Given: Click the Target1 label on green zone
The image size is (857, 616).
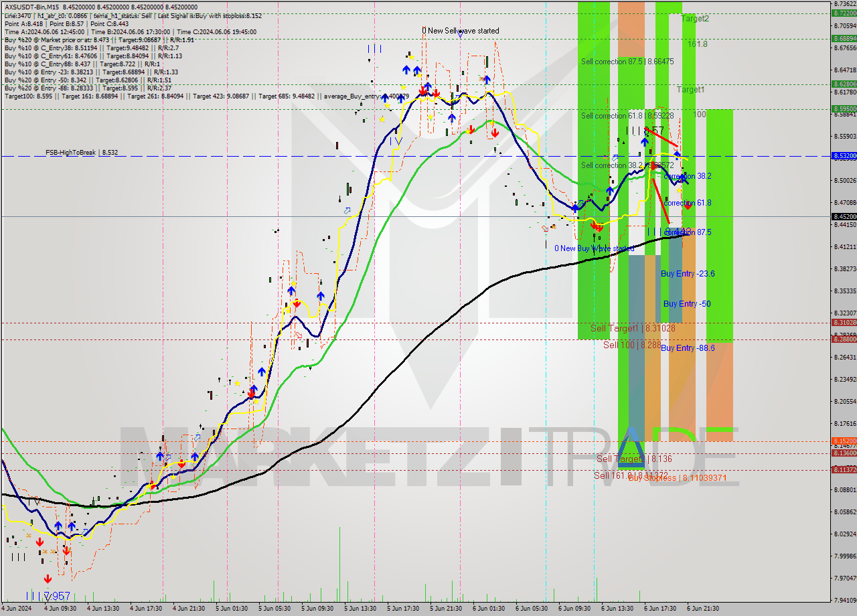Looking at the screenshot, I should [690, 90].
